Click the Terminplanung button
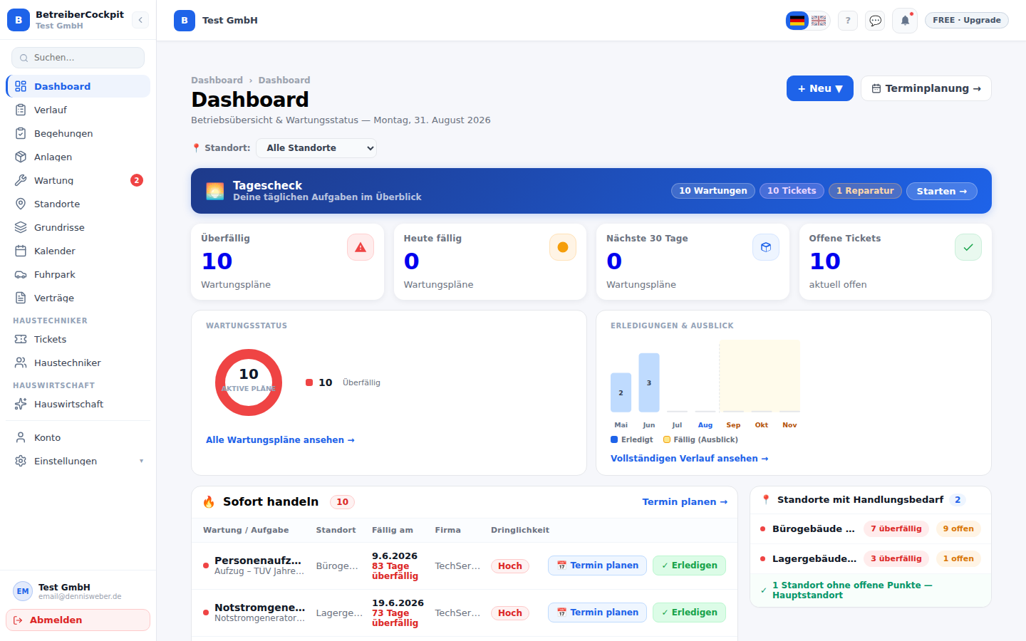Image resolution: width=1026 pixels, height=641 pixels. [926, 88]
